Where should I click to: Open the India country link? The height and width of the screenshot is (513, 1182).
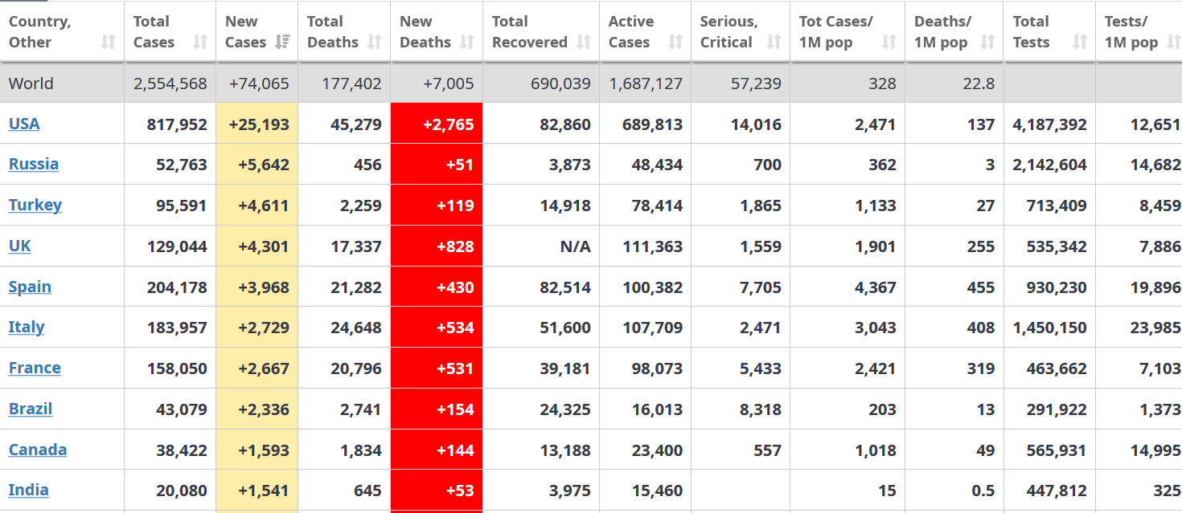[x=29, y=490]
